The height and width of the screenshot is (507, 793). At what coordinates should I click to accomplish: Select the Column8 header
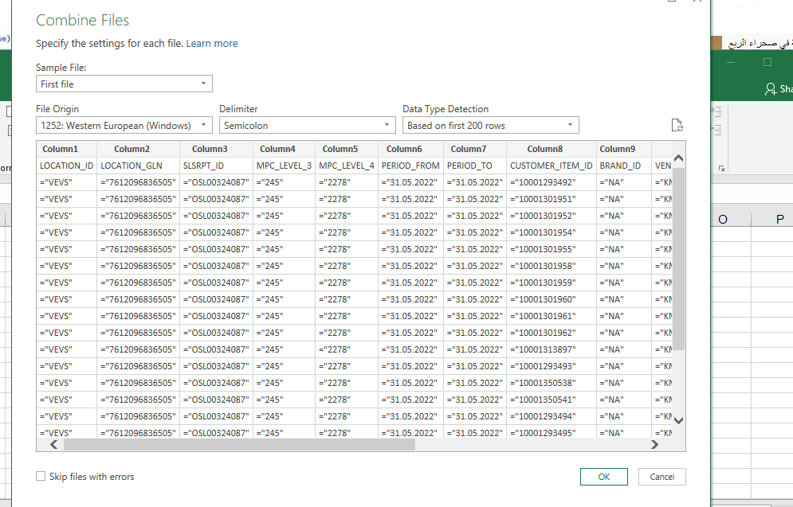point(552,149)
